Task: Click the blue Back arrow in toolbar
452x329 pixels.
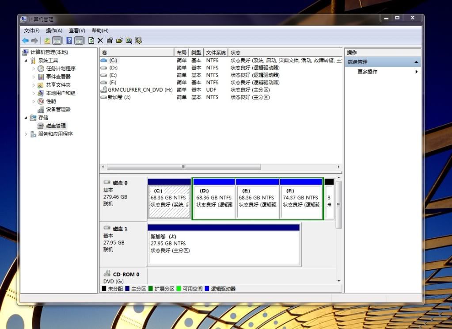Action: click(25, 41)
